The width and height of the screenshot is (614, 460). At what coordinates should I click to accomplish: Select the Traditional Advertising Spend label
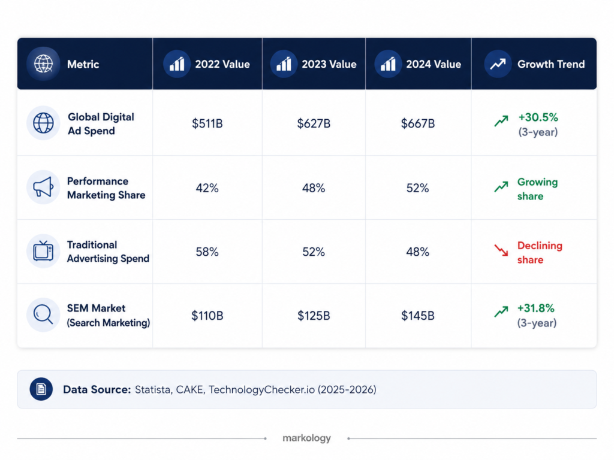pos(108,252)
